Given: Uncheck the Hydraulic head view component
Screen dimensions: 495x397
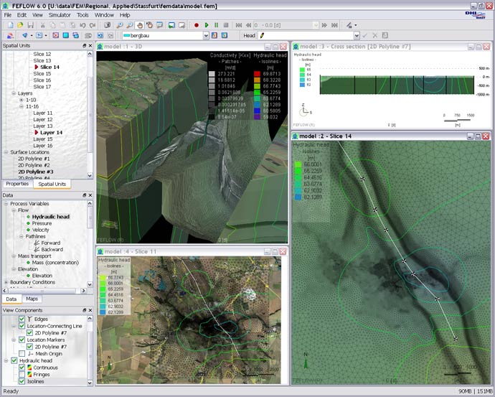Looking at the screenshot, I should click(14, 360).
